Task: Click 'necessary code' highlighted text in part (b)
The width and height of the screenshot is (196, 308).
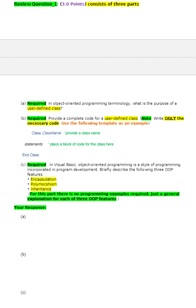Action: click(43, 123)
